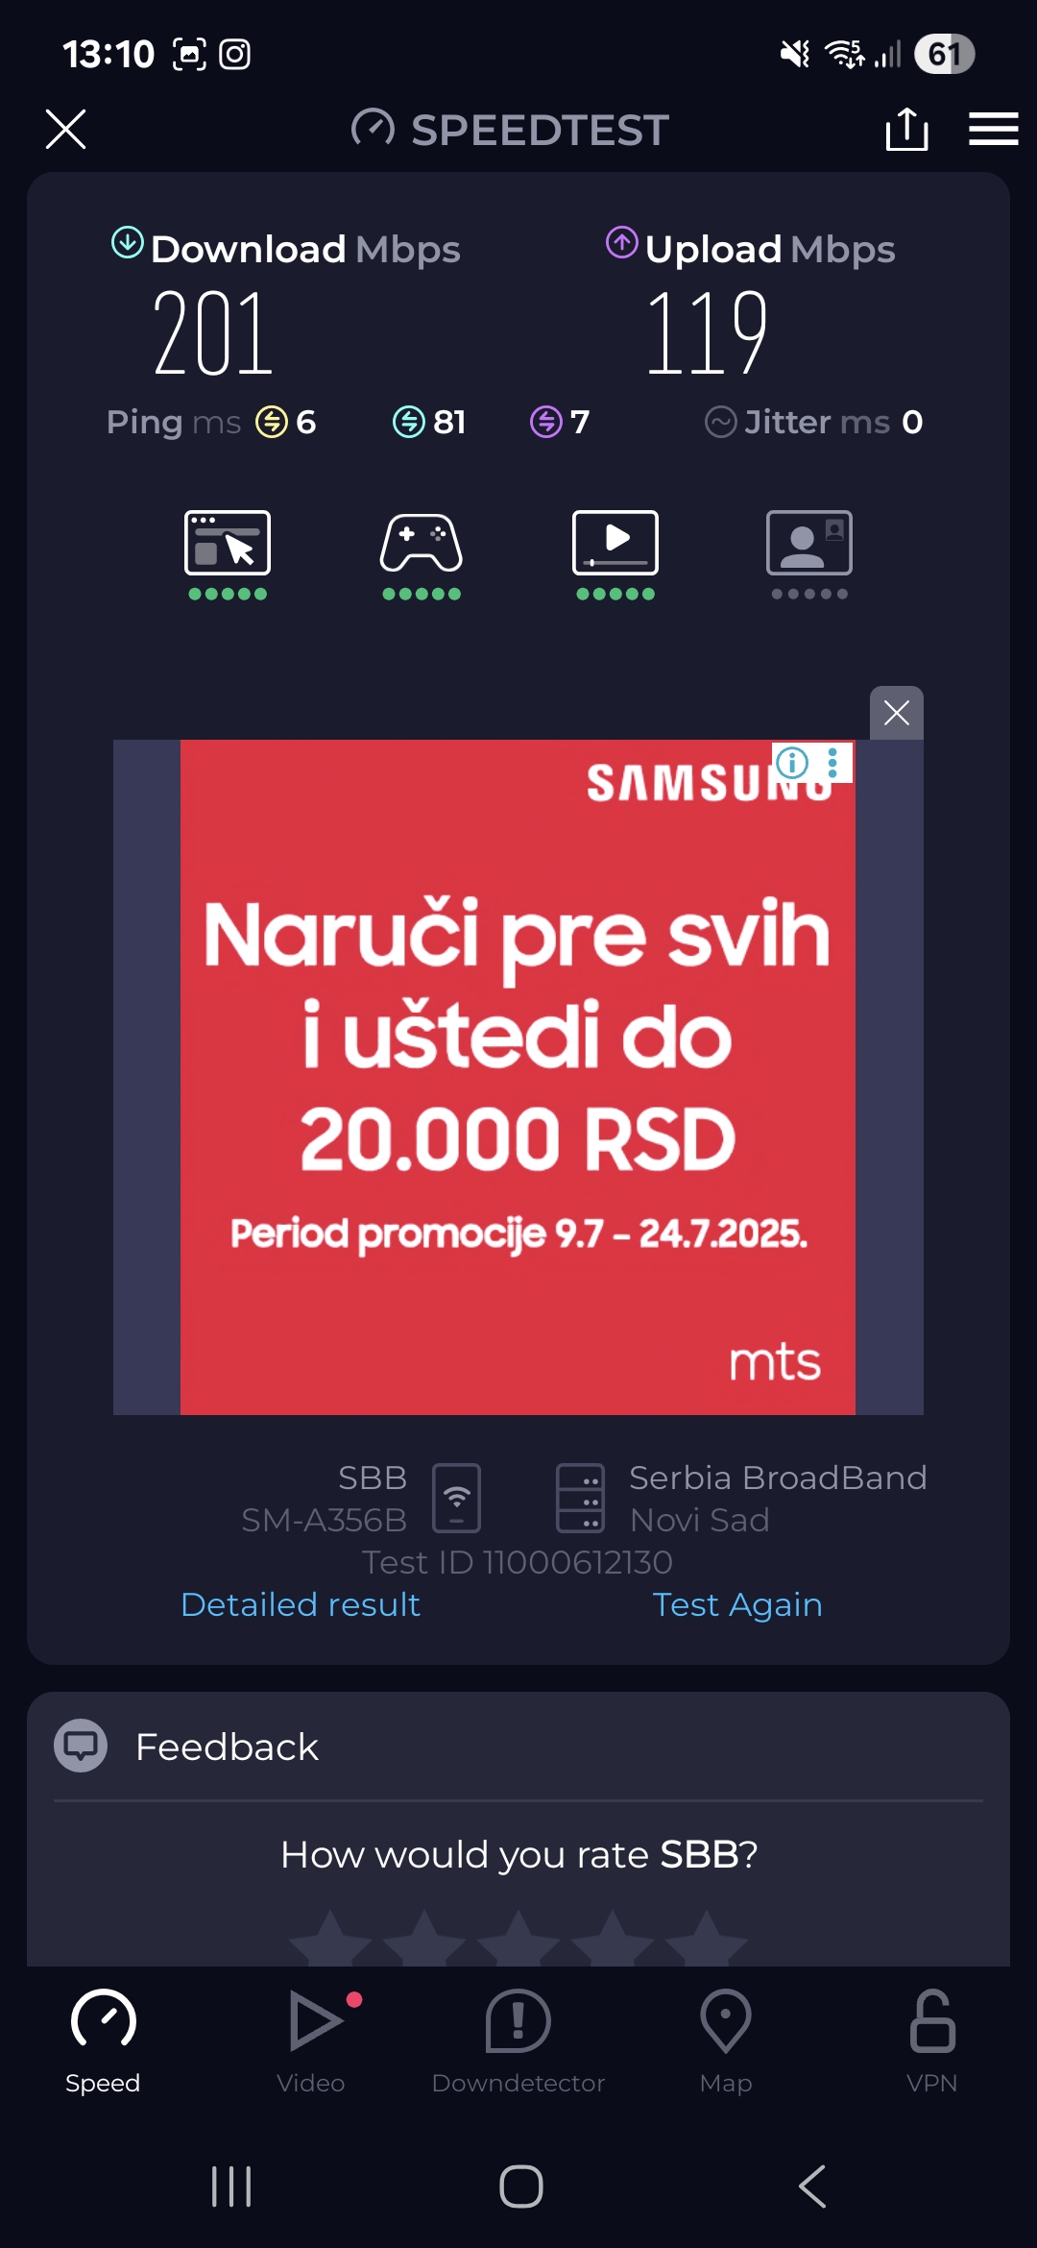Open the Samsung mts promotion banner
Screen dimensions: 1037x2248
pos(518,1077)
